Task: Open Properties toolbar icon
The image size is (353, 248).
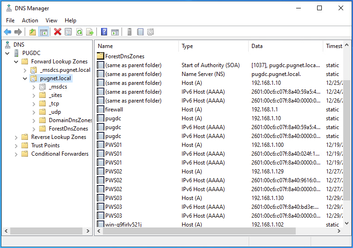Action: (x=68, y=32)
